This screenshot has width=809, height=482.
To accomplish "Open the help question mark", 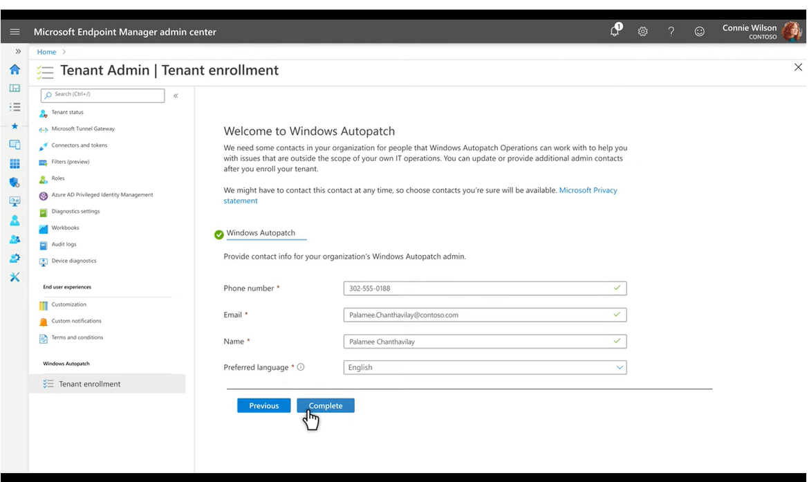I will (671, 32).
